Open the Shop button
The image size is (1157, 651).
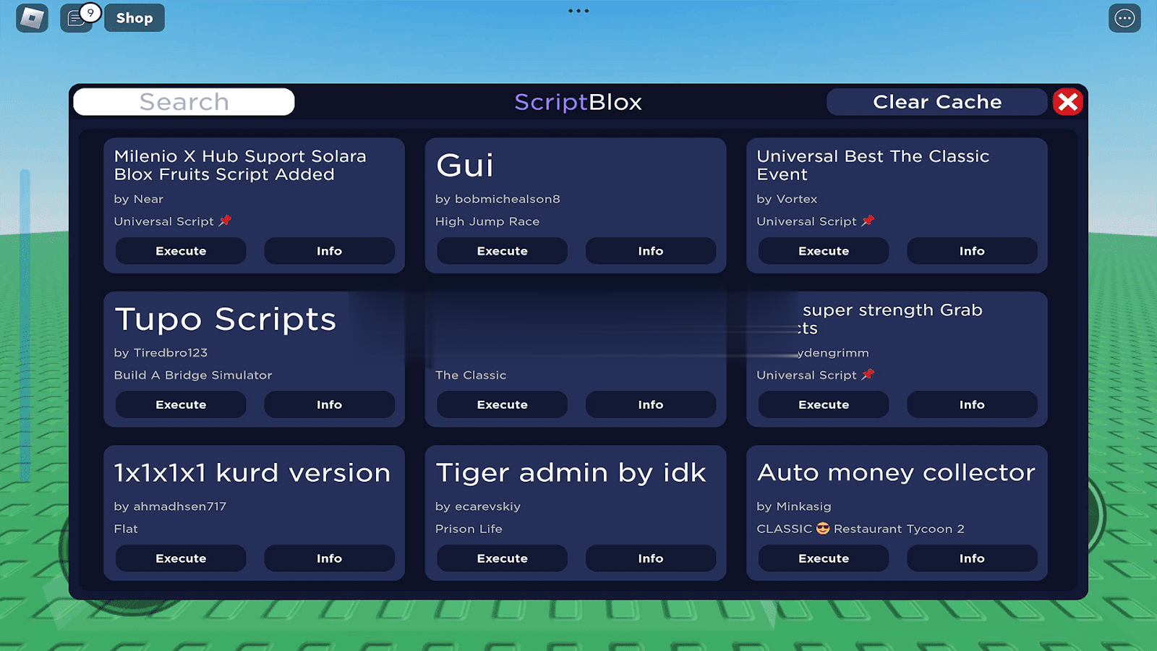pyautogui.click(x=135, y=18)
